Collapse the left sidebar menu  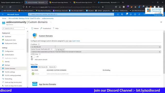point(27,28)
